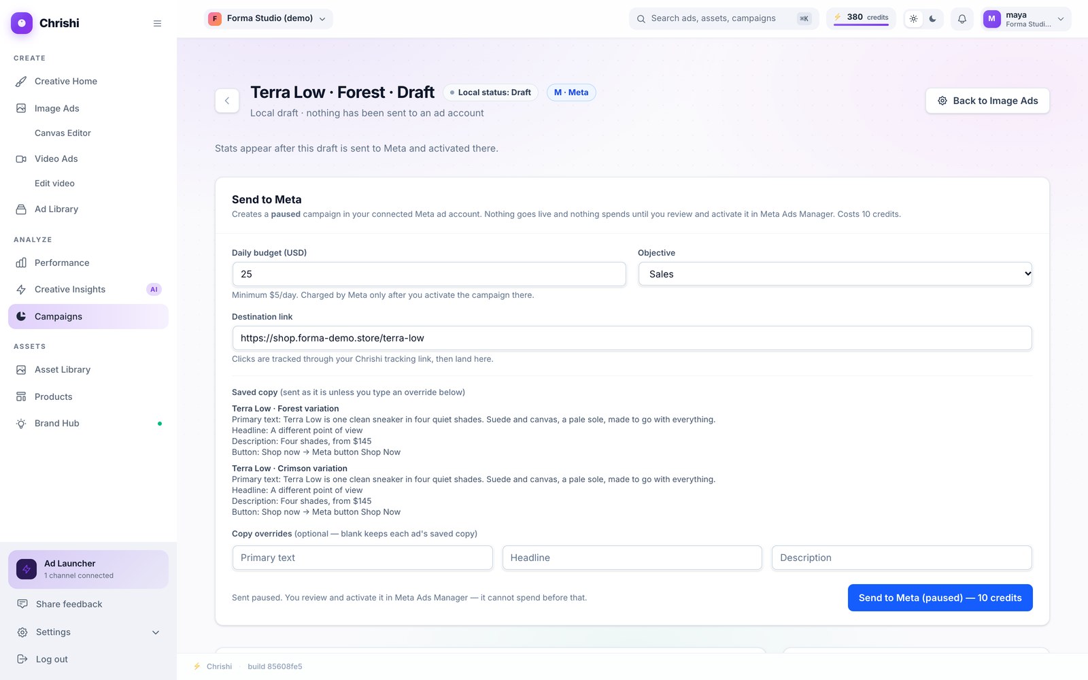Screen dimensions: 1088x680
Task: Click the Local status: Draft badge
Action: coord(490,92)
